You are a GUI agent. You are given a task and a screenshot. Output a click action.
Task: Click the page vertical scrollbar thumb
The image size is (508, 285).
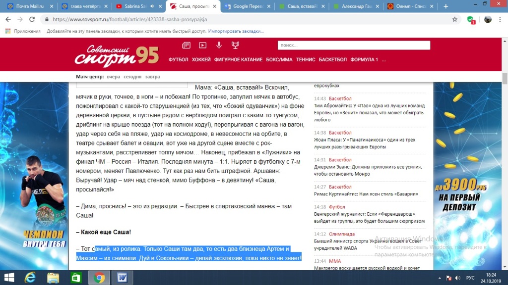(505, 79)
